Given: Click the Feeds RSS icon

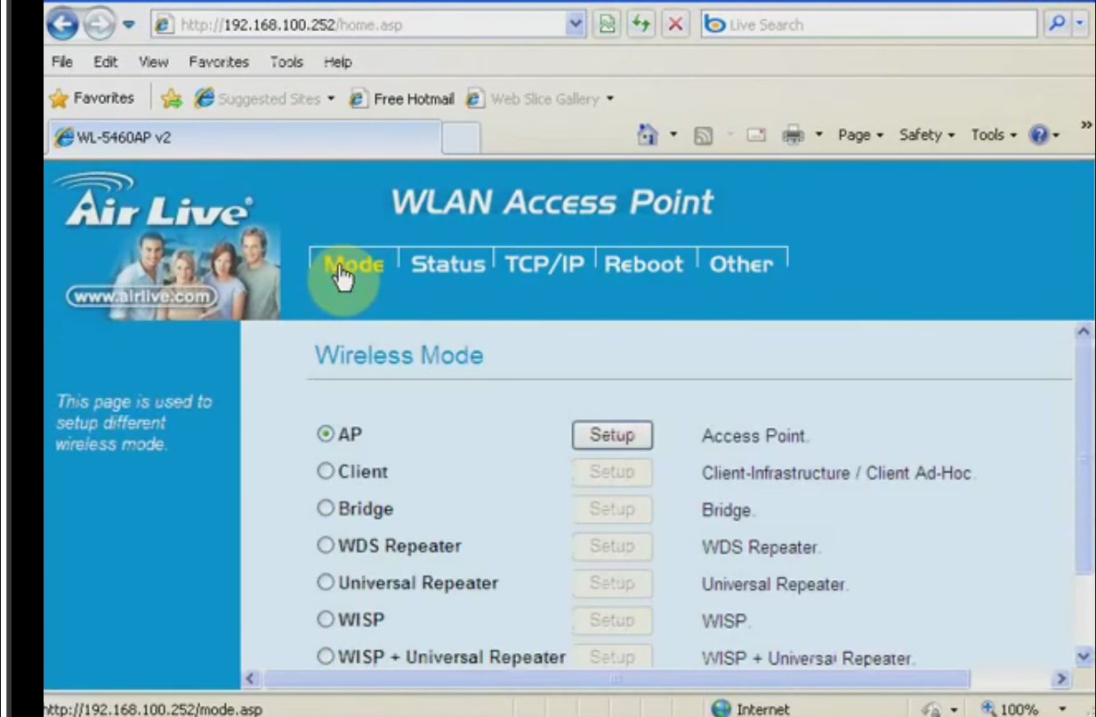Looking at the screenshot, I should tap(702, 136).
